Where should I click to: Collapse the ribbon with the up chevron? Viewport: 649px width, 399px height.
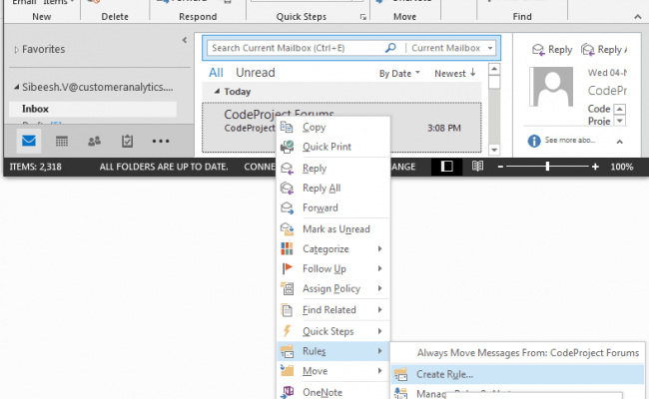[637, 17]
